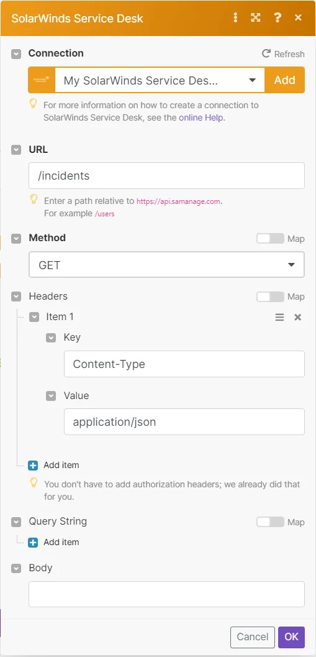Screen dimensions: 316x657
Task: Click the Refresh connection link
Action: tap(283, 54)
